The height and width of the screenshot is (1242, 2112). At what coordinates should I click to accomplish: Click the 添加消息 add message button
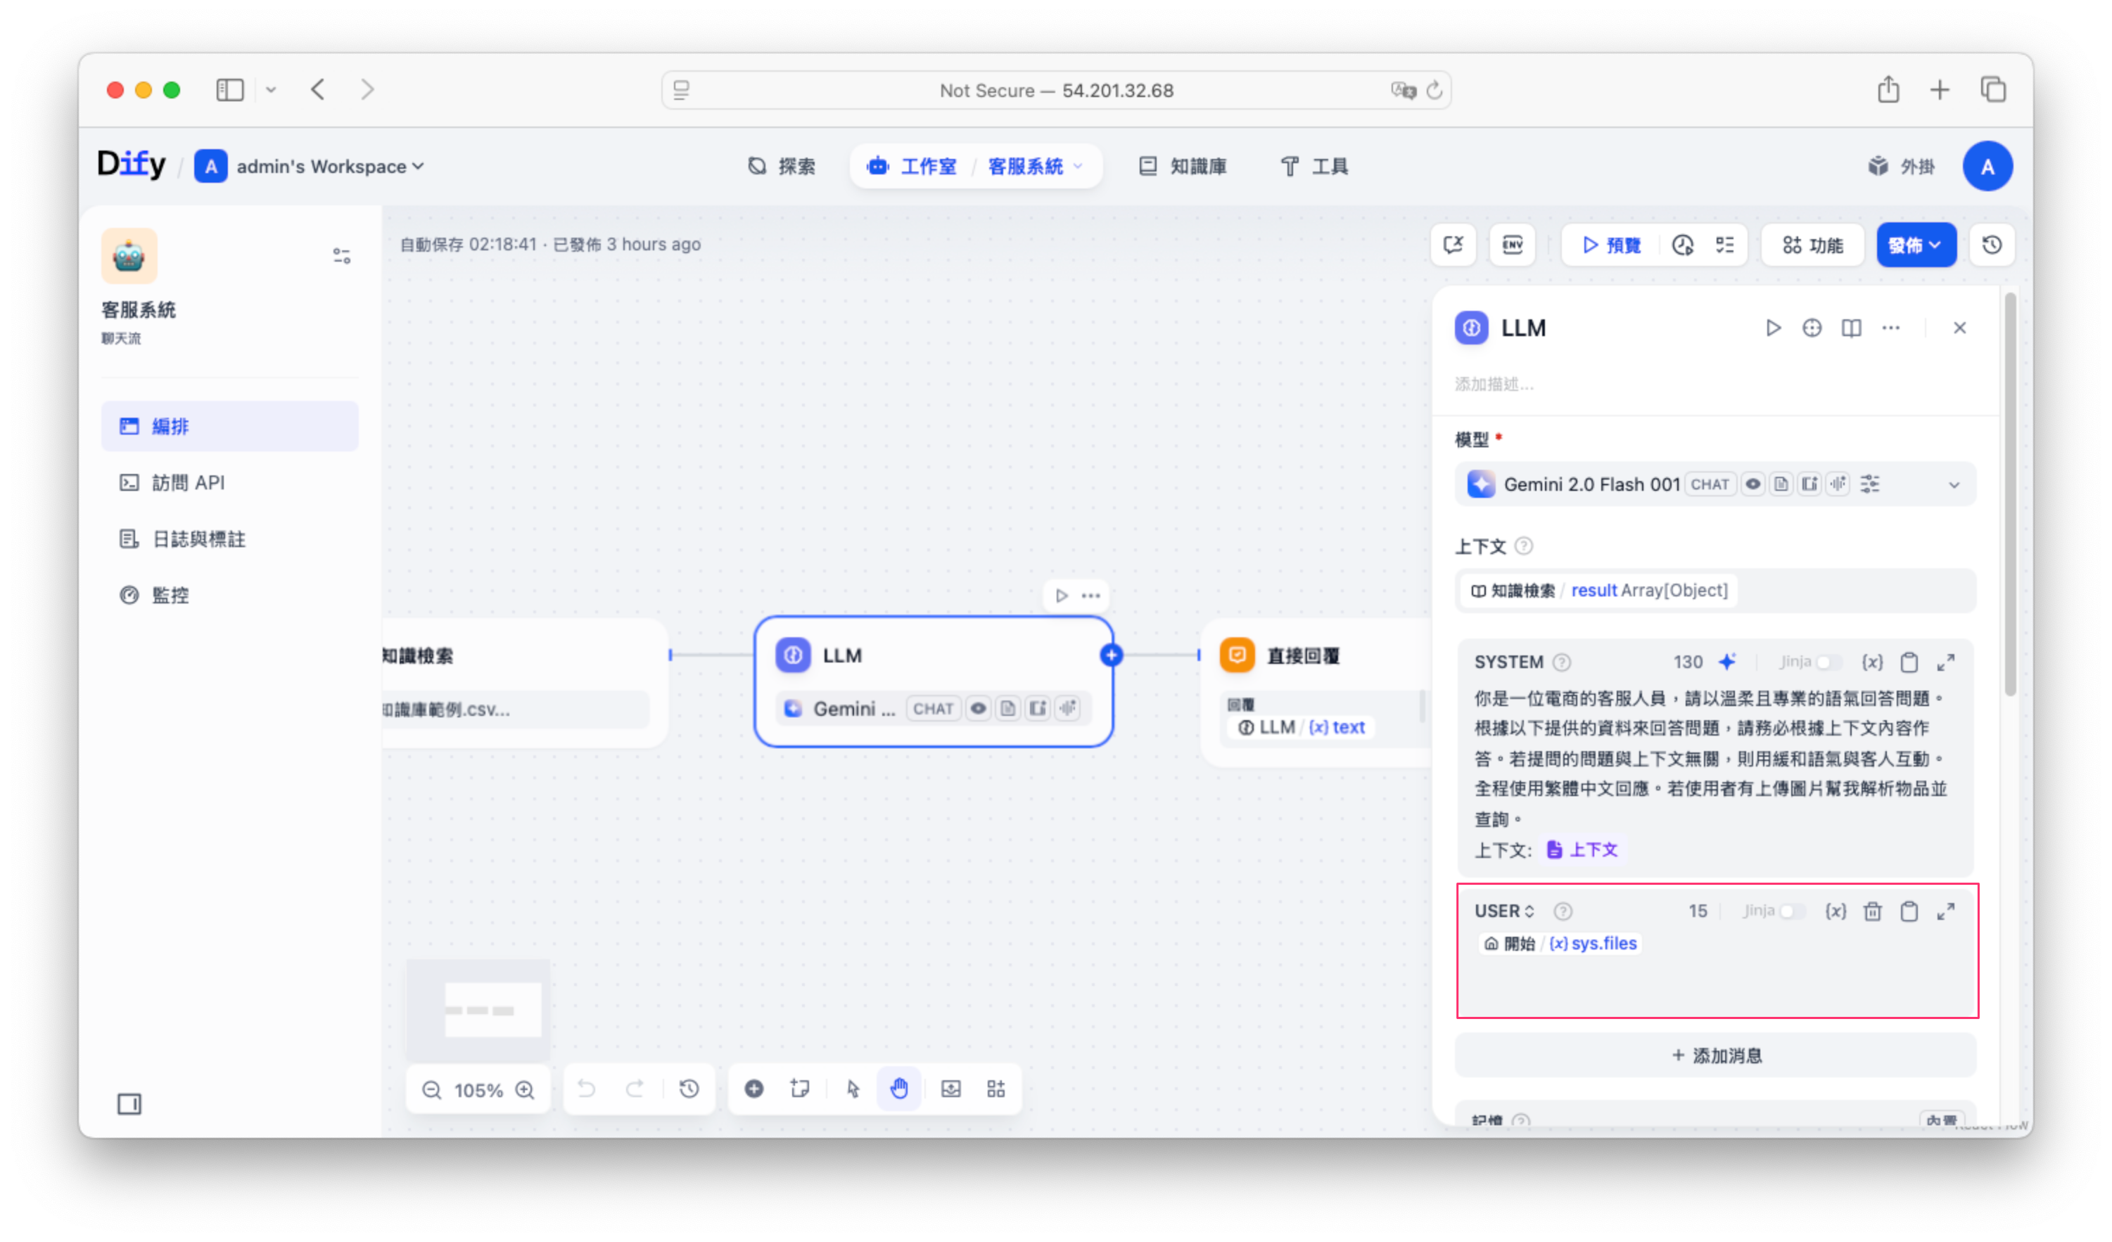(x=1716, y=1055)
